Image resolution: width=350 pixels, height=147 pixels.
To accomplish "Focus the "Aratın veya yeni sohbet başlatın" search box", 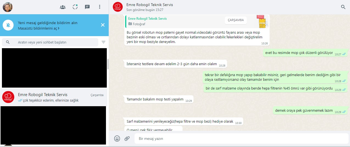I will (x=50, y=42).
